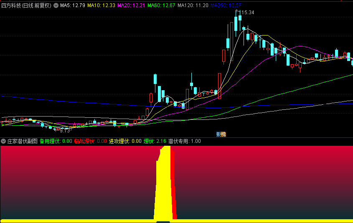
Task: Select the 备用埋伏: 0.00 value
Action: point(56,141)
